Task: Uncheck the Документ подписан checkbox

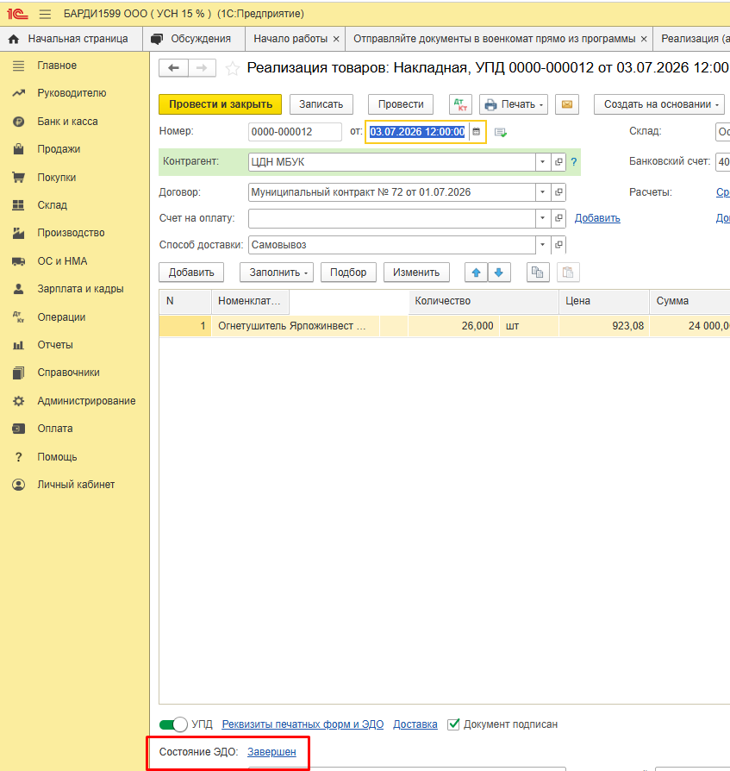Action: pos(453,724)
